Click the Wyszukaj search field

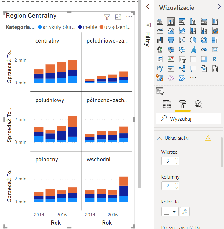(189, 119)
